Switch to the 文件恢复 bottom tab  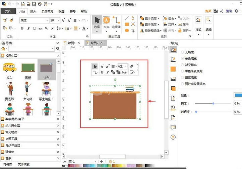[23, 164]
